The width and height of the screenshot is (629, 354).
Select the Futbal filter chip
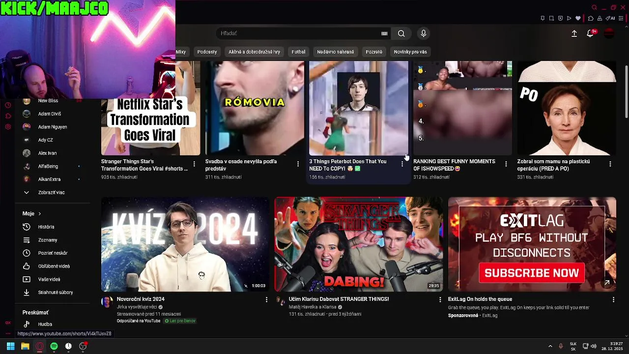298,52
